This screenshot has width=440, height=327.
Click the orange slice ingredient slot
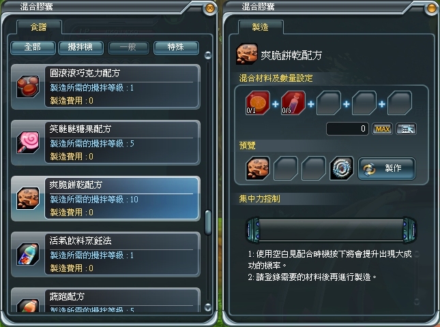[x=258, y=103]
